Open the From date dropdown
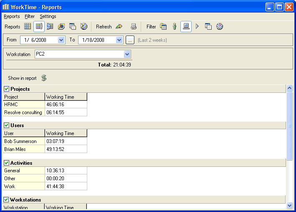Screen dimensions: 296x212 point(61,40)
